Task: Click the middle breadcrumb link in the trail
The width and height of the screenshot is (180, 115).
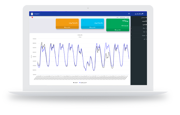Action: [x=123, y=17]
